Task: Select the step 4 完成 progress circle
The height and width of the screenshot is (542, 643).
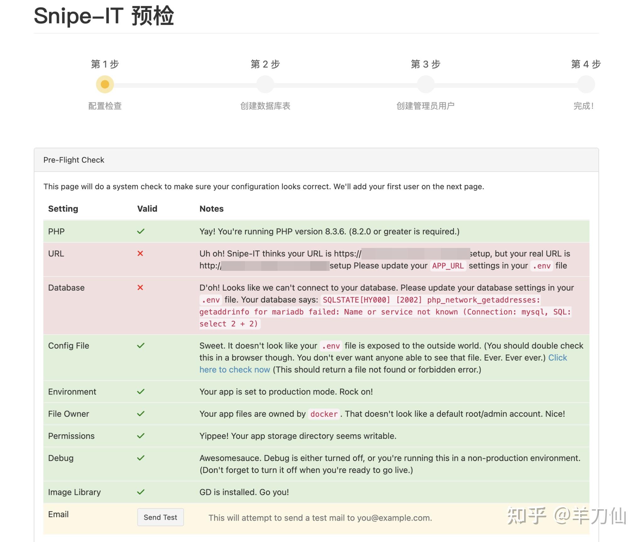Action: click(x=586, y=84)
